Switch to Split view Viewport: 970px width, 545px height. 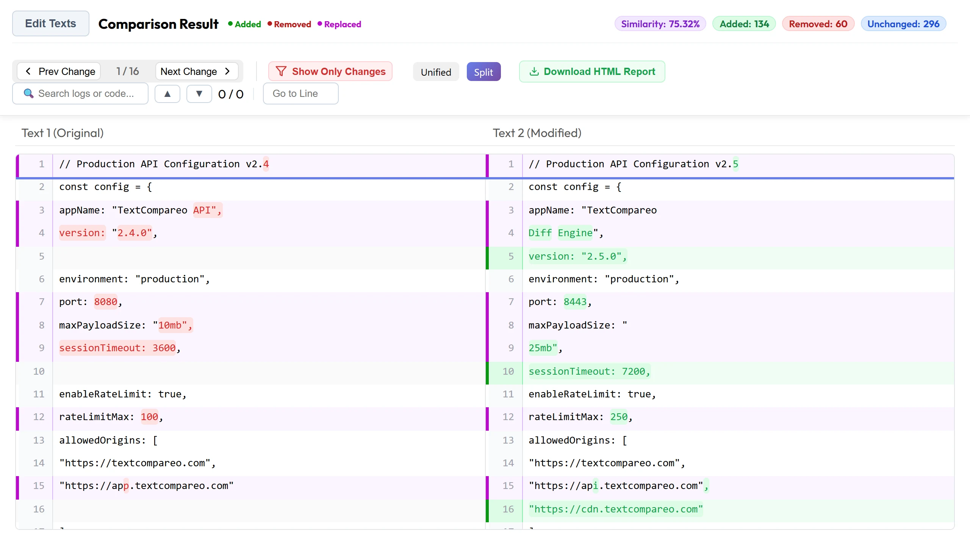[x=483, y=72]
